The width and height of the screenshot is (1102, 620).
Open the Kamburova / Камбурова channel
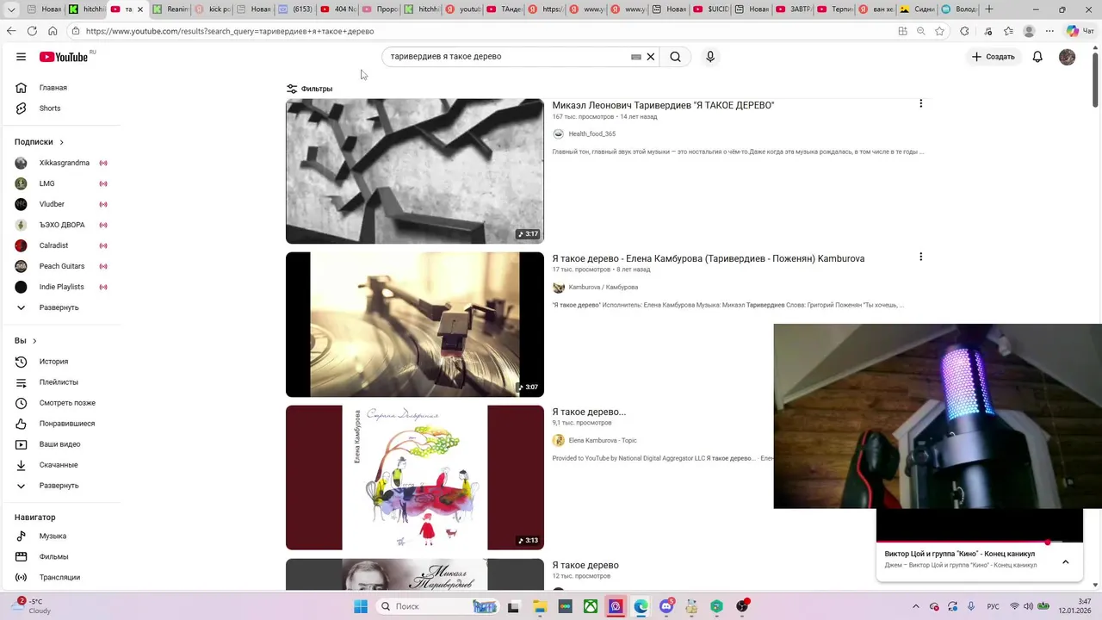click(603, 288)
